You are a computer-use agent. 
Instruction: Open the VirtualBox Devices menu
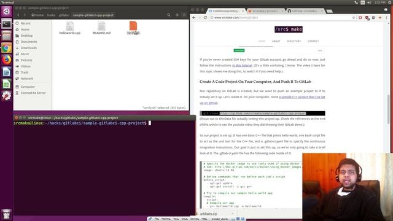[195, 219]
